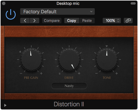Expand extended parameters via the bottom-left disclosure triangle
The image size is (138, 110).
5,105
